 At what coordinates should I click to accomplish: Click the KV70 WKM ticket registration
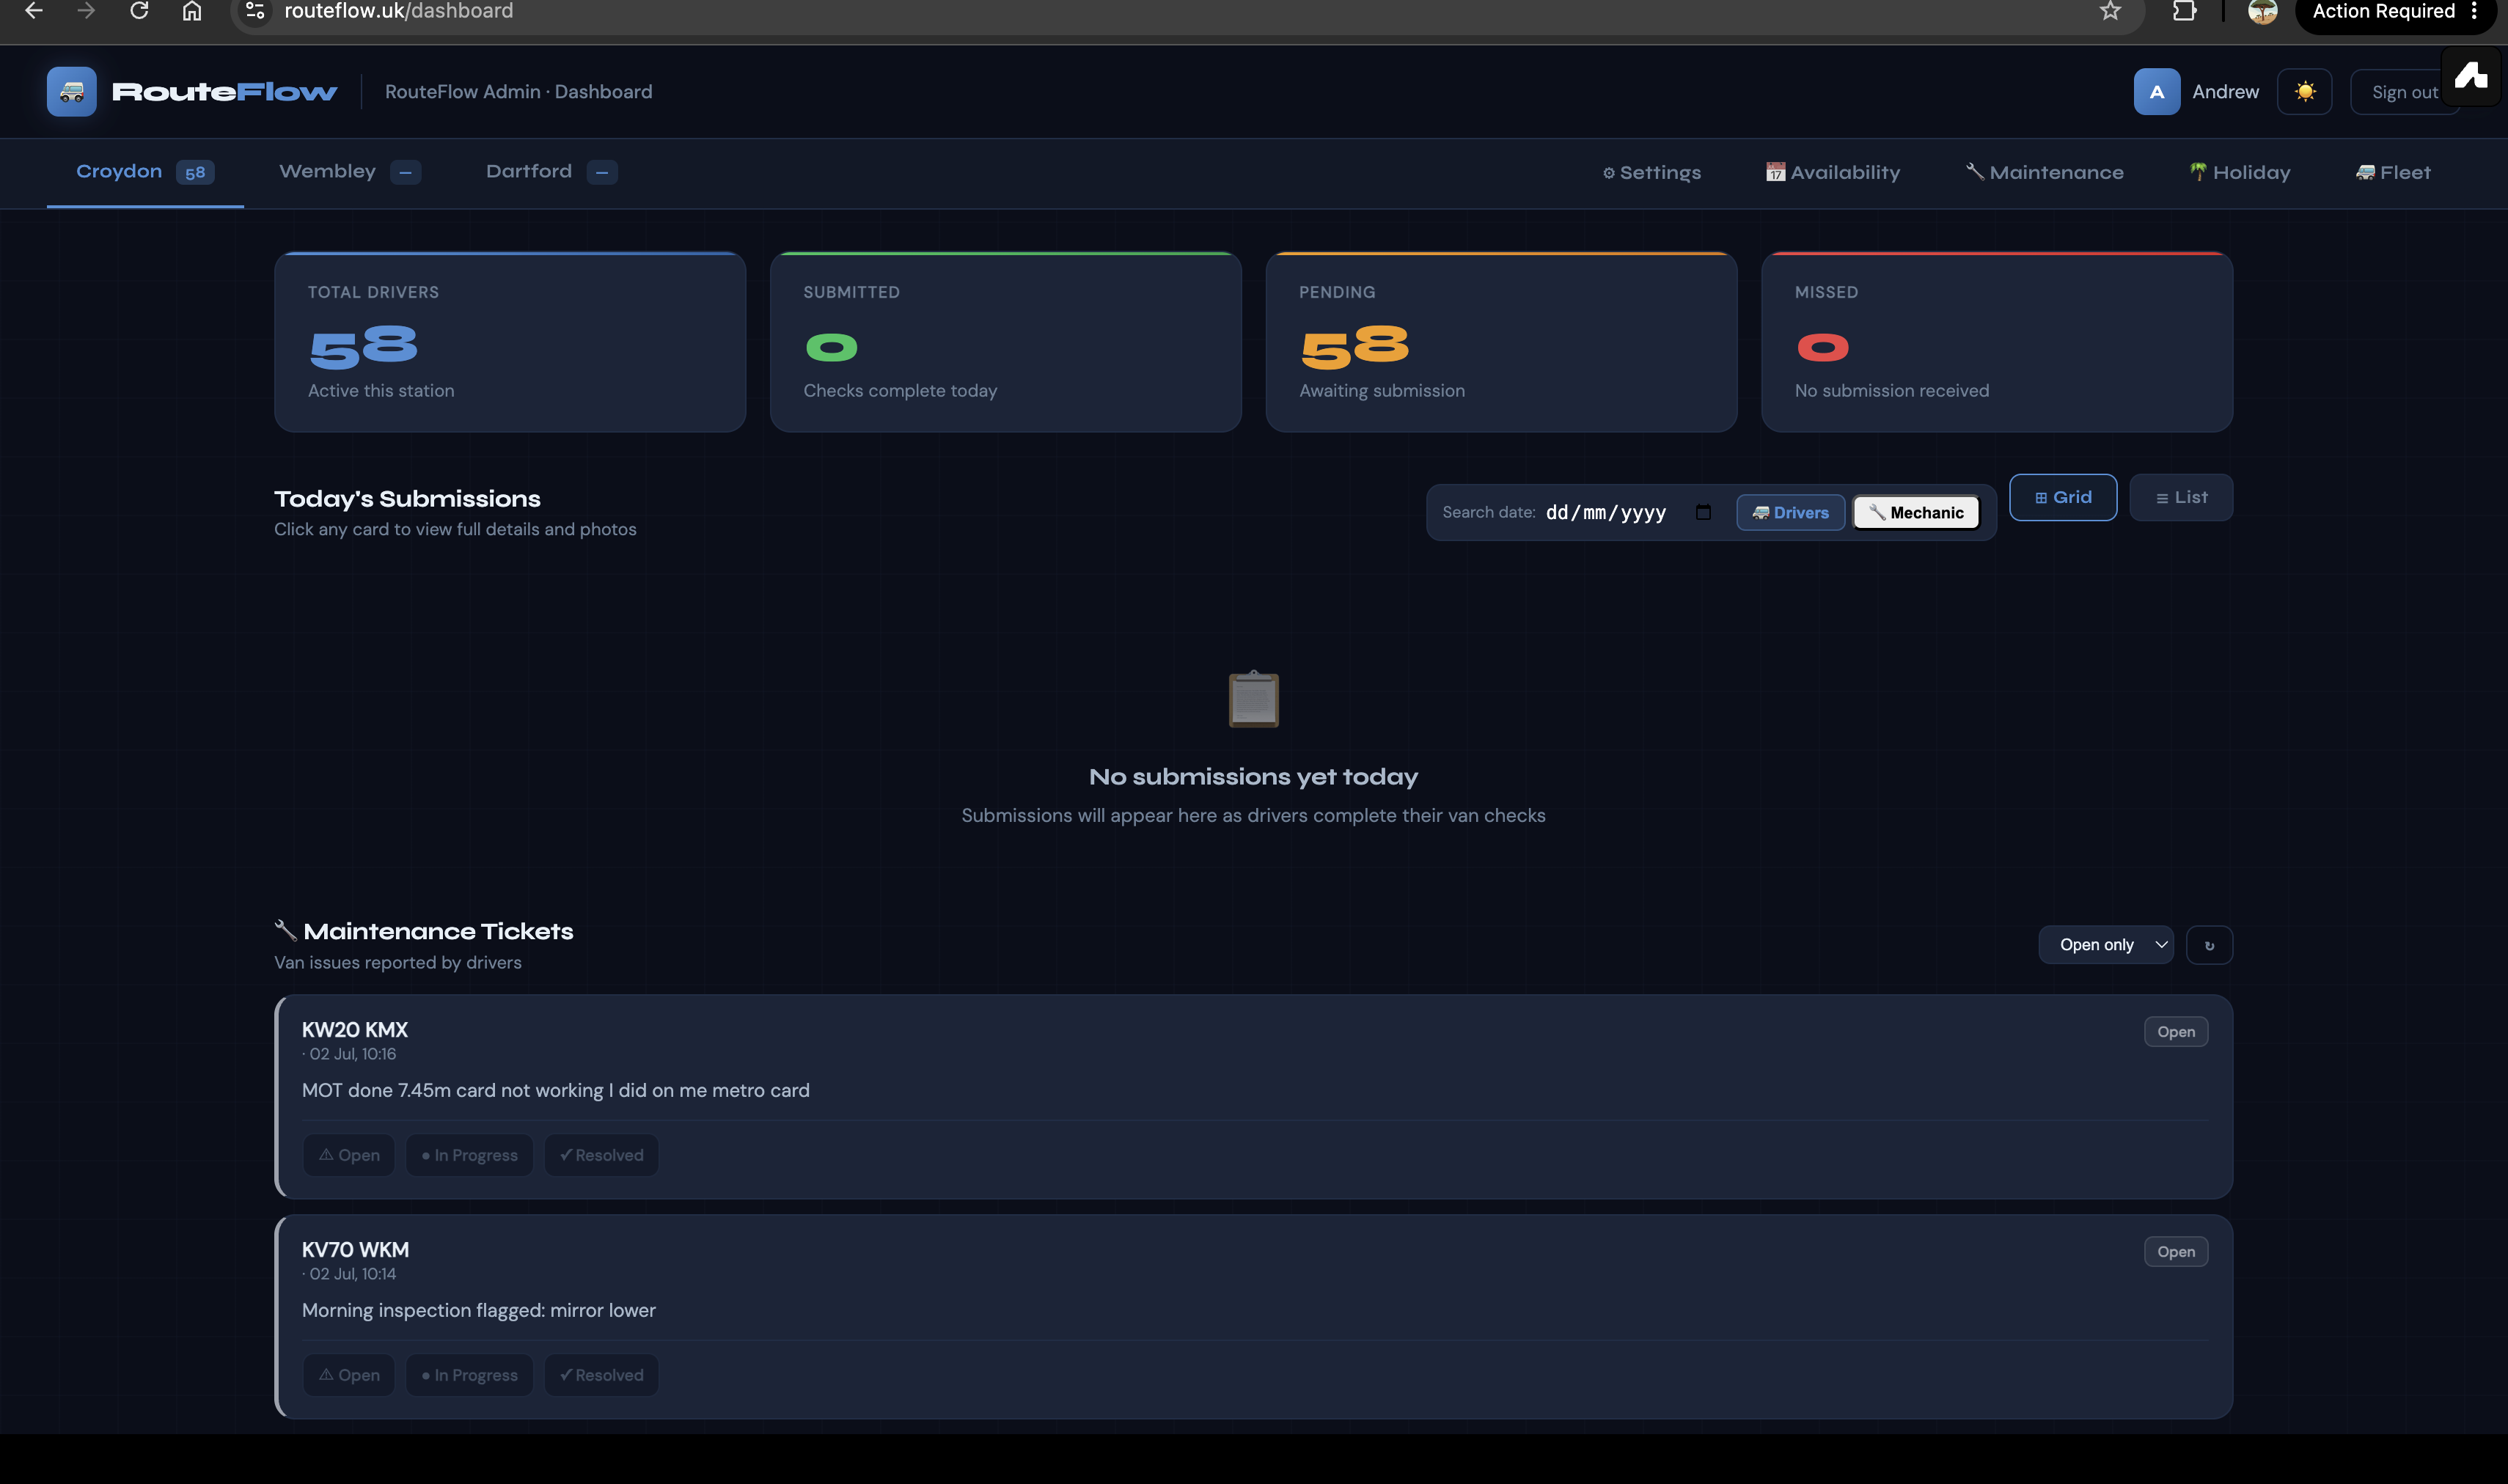355,1249
